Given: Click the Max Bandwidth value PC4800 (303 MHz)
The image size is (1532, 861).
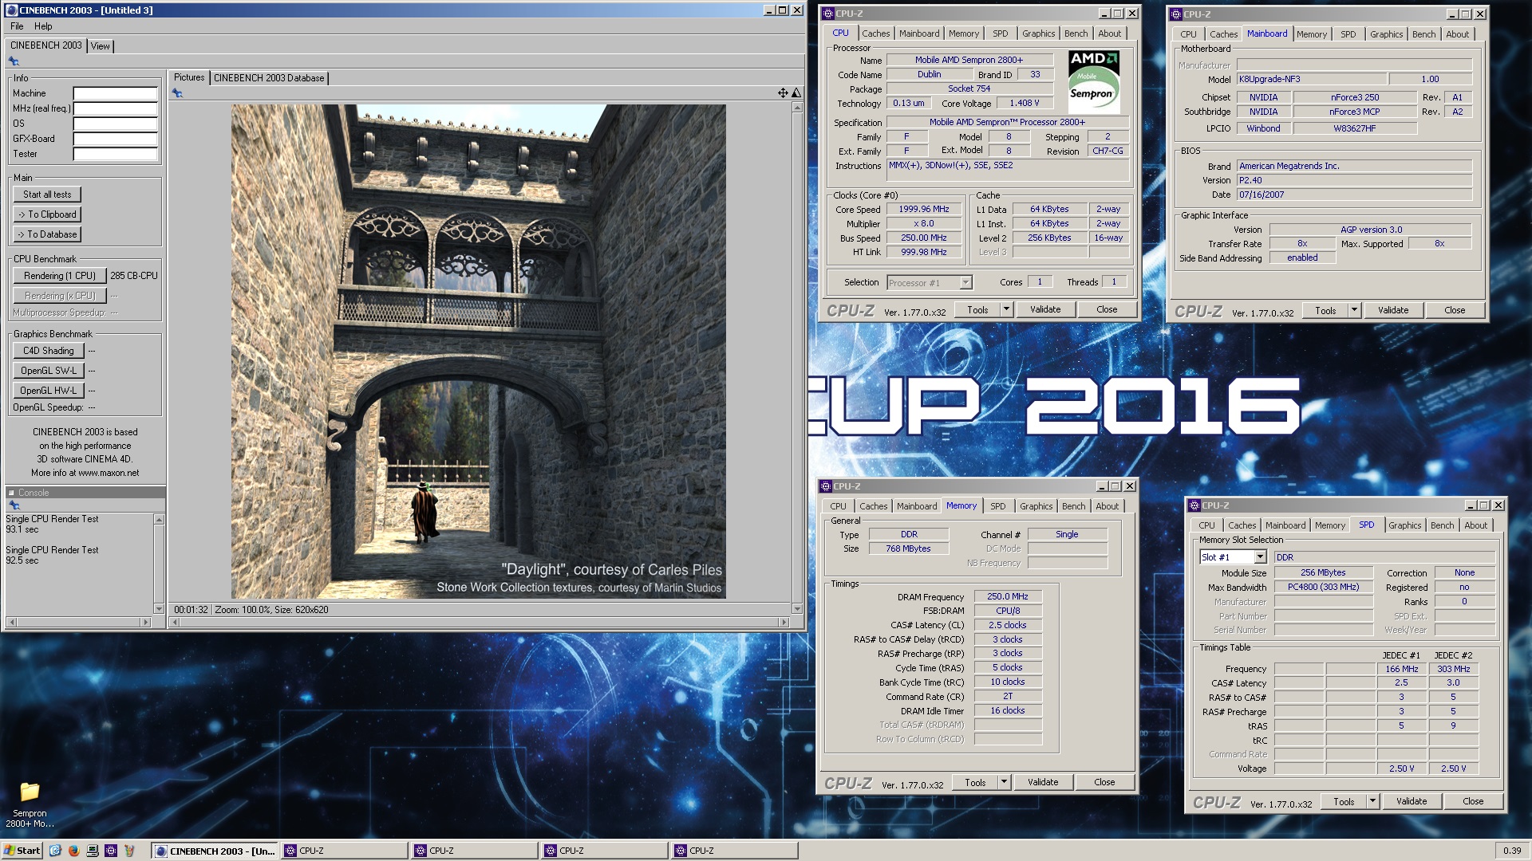Looking at the screenshot, I should point(1323,587).
